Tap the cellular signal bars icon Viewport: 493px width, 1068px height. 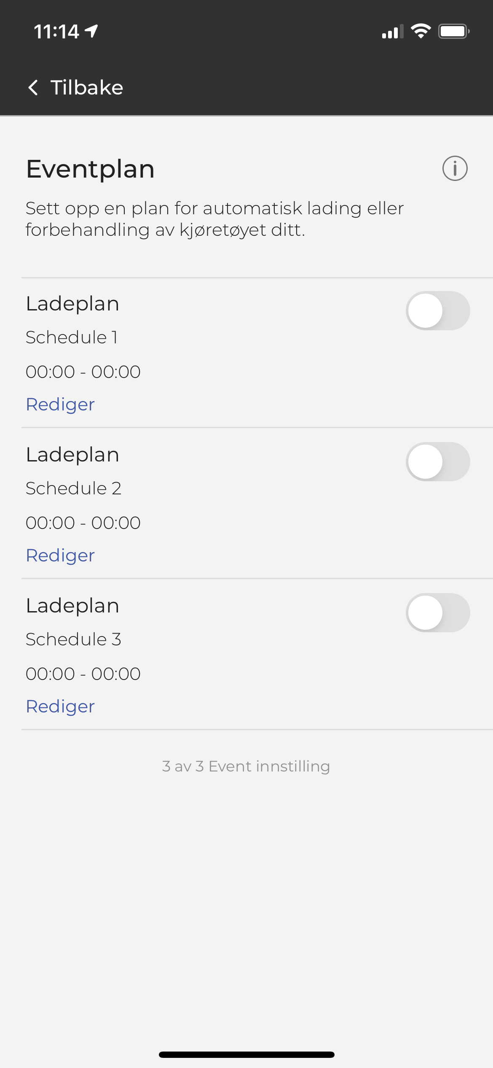392,32
